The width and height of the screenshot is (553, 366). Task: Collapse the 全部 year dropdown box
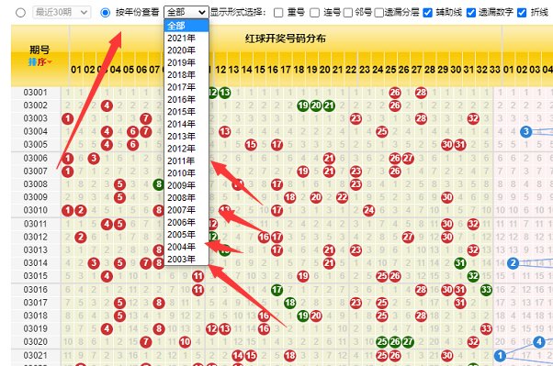click(x=186, y=12)
